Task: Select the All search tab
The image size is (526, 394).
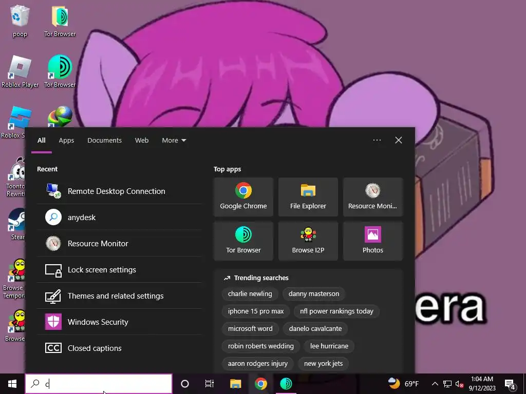Action: tap(41, 141)
